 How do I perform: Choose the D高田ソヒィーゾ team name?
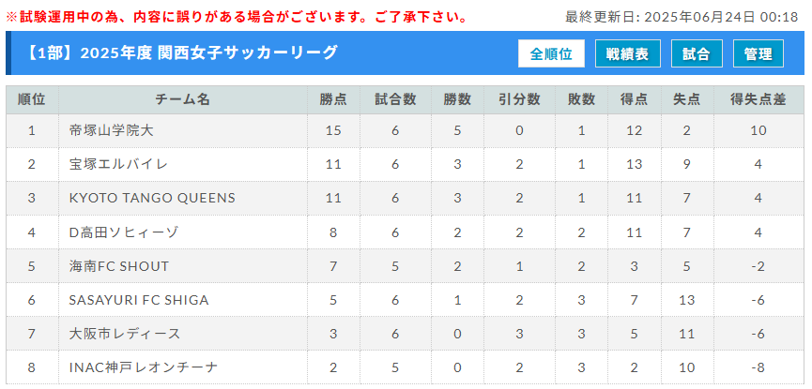pos(124,232)
